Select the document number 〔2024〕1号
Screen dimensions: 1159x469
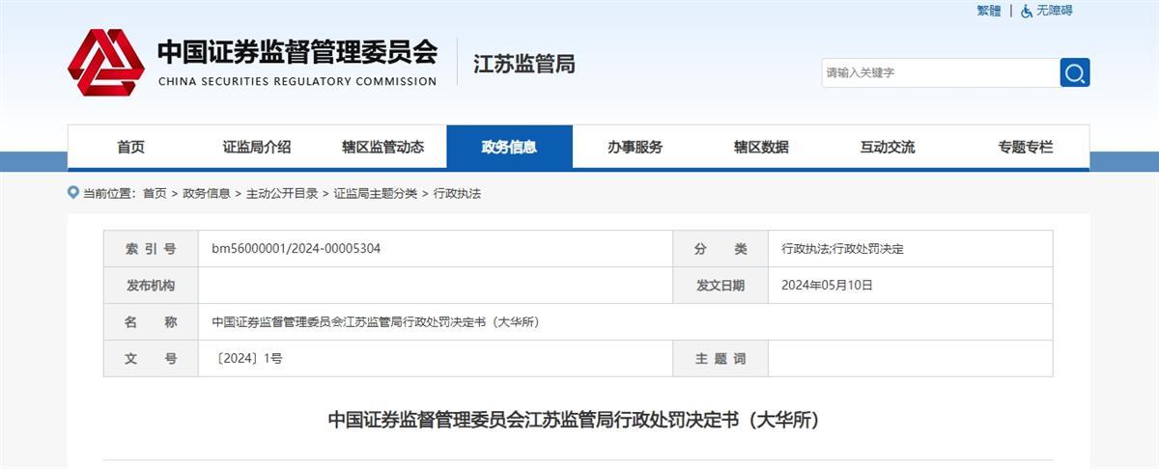click(x=247, y=358)
